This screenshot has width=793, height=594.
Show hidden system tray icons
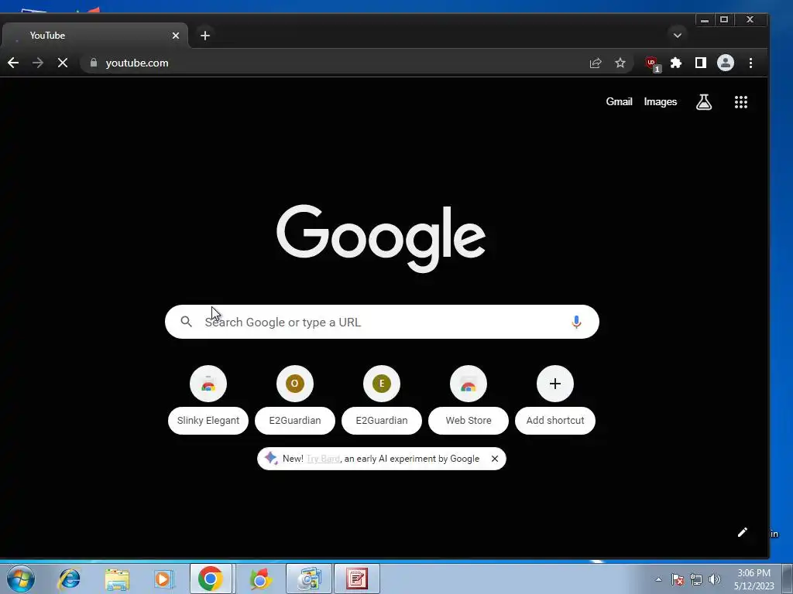pyautogui.click(x=658, y=579)
